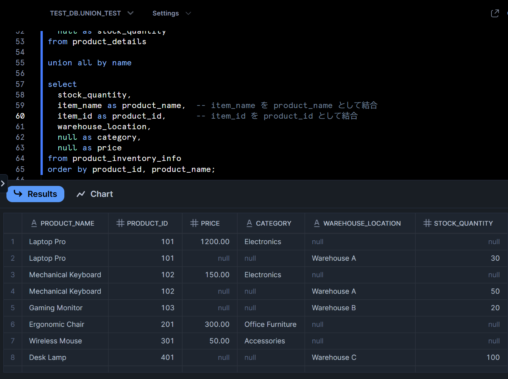Expand the Settings dropdown
508x379 pixels.
[x=171, y=13]
